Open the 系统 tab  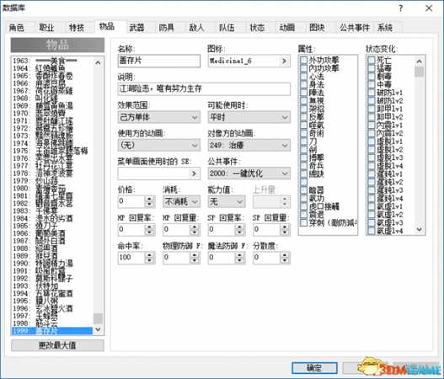click(x=385, y=28)
